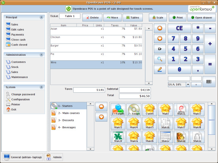Click General (adrian-laptop) status item

click(x=22, y=157)
